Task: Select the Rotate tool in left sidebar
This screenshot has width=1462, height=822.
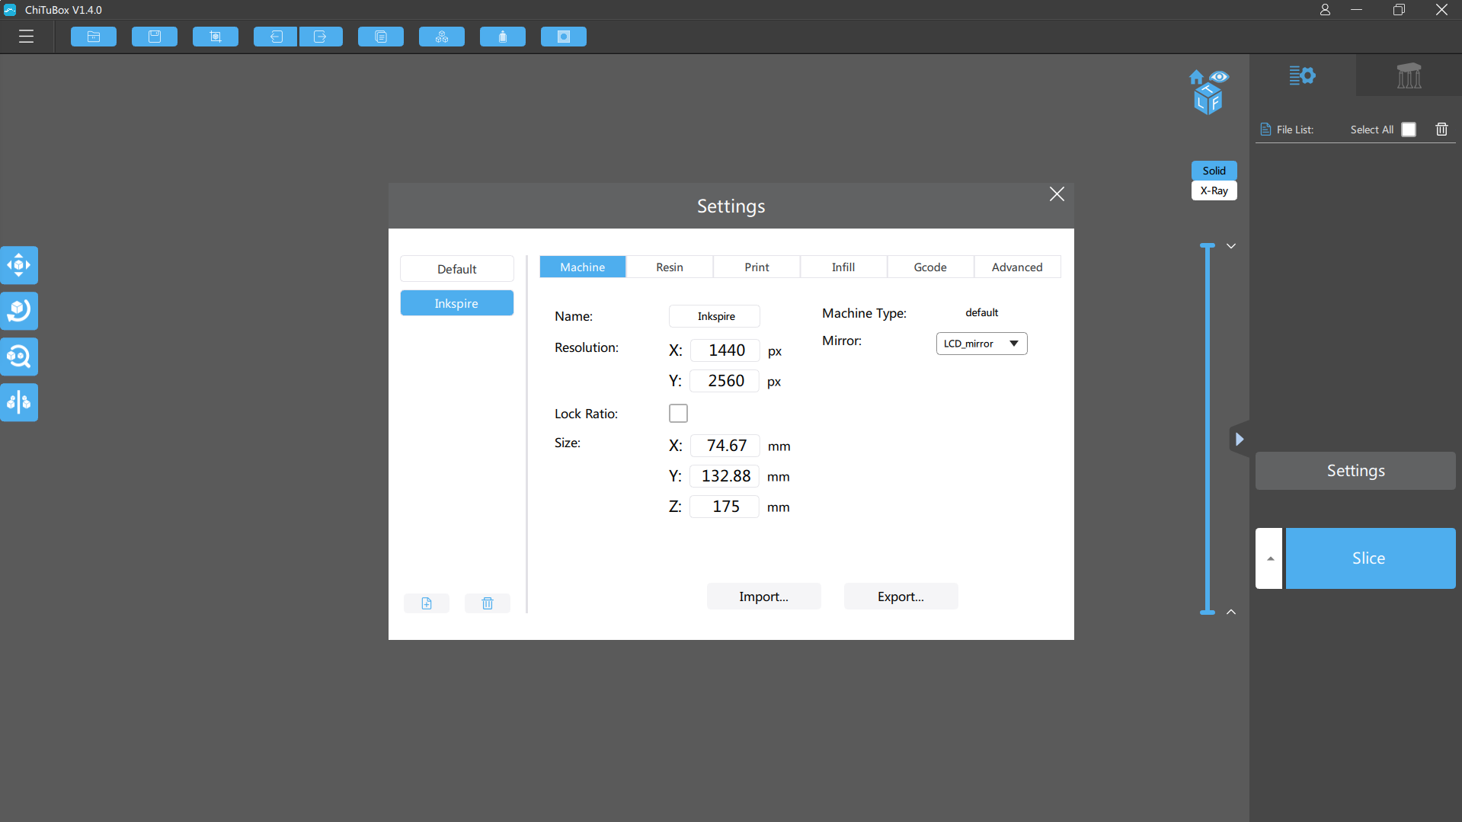Action: [x=19, y=311]
